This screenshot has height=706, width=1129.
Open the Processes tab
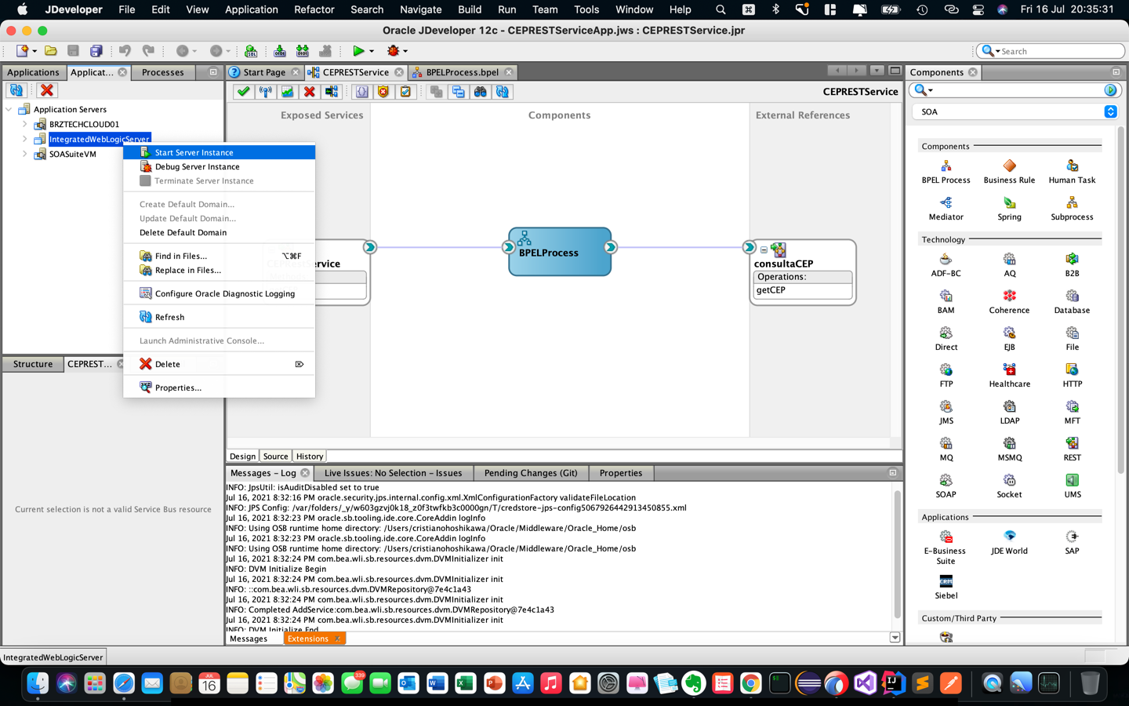(x=162, y=72)
